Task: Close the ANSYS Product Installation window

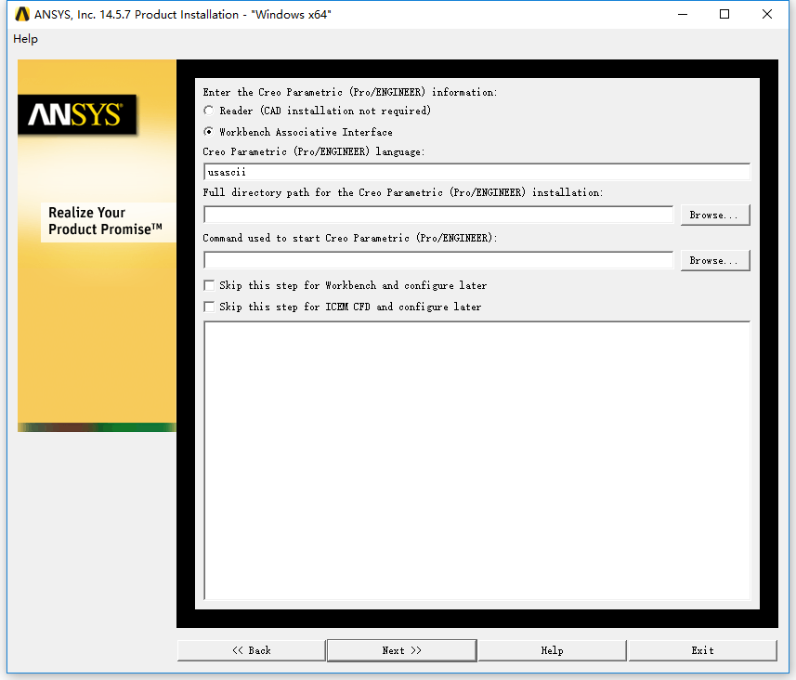Action: [767, 14]
